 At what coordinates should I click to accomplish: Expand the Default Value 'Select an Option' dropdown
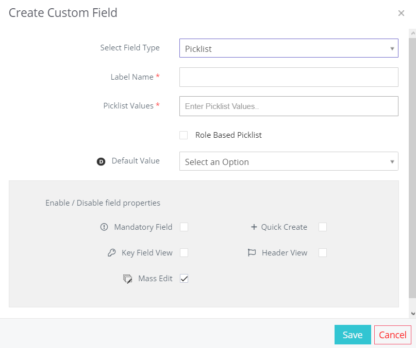pos(289,161)
